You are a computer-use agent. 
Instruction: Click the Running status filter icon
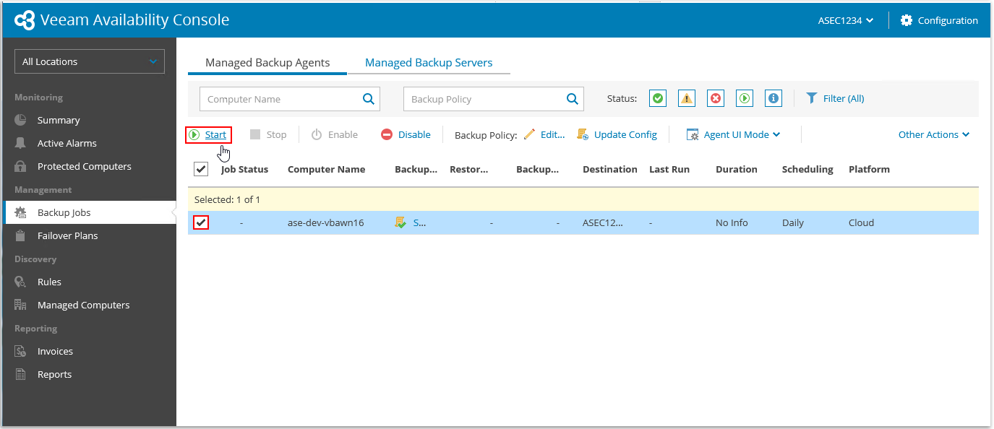[745, 99]
